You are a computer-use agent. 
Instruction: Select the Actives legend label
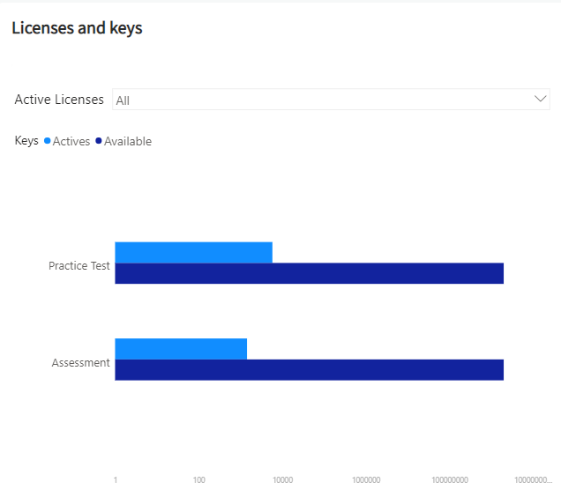pyautogui.click(x=71, y=141)
